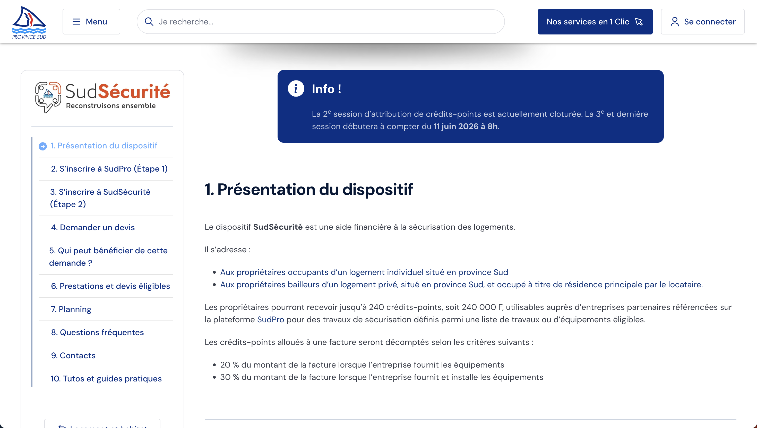
Task: Open '4. Demander un devis'
Action: coord(93,227)
